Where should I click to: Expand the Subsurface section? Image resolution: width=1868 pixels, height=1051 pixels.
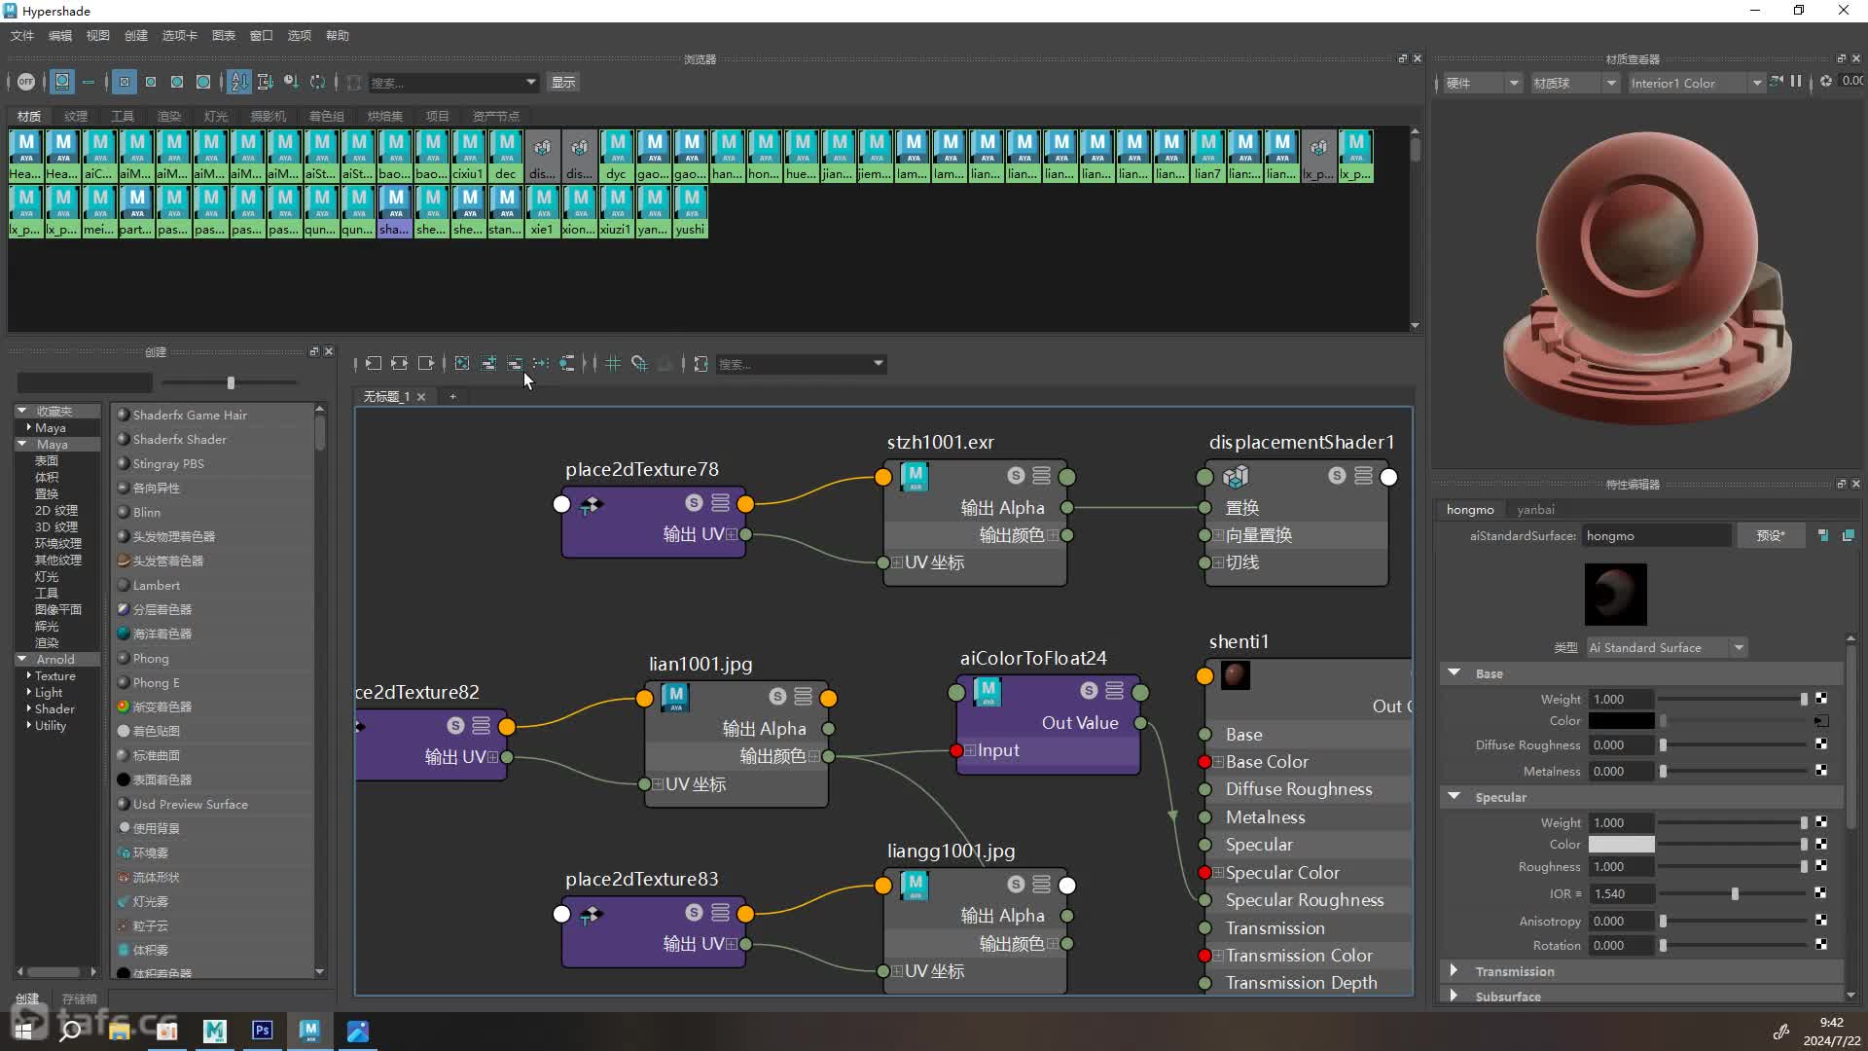tap(1454, 996)
